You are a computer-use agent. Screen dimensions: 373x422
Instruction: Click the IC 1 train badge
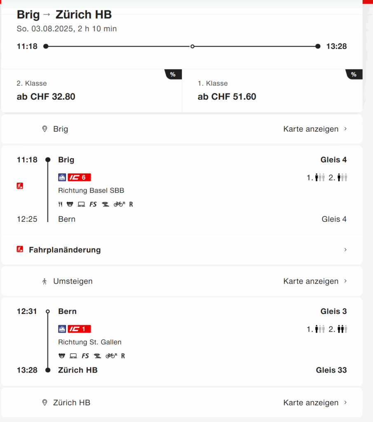[79, 329]
